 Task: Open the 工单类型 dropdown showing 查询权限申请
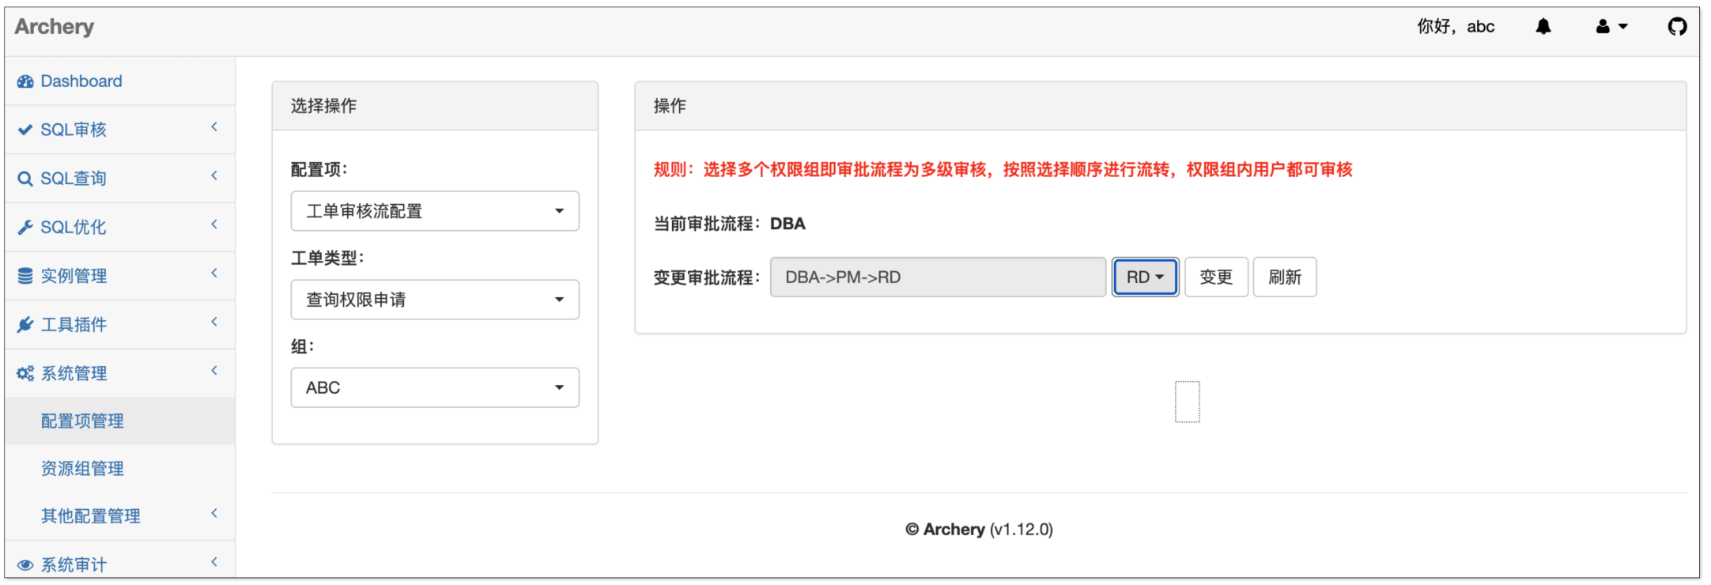pos(434,300)
